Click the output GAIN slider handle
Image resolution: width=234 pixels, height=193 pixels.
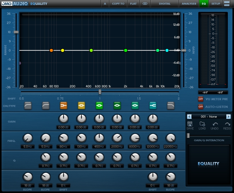[x=184, y=51]
